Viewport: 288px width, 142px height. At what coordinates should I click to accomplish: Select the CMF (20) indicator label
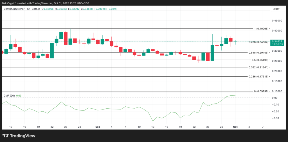click(9, 96)
